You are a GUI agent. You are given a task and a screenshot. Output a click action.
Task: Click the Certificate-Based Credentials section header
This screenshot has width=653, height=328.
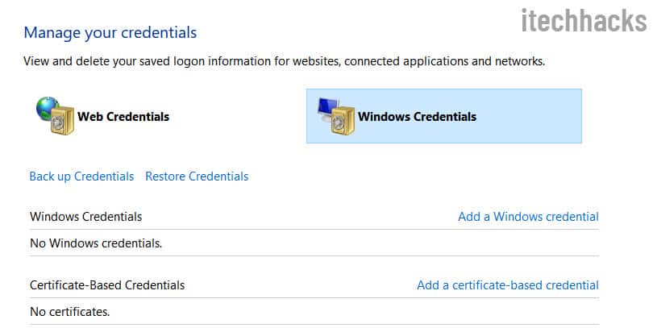point(107,285)
